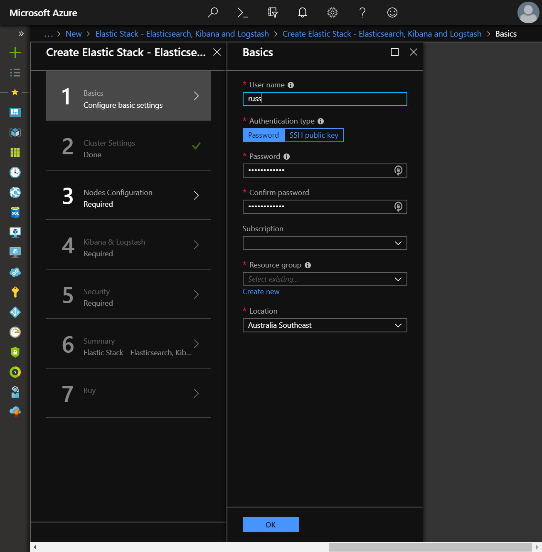
Task: Open All services grid icon
Action: tap(15, 152)
